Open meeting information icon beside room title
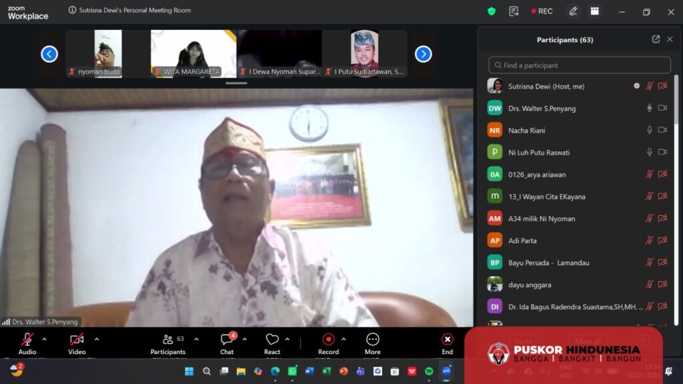Screen dimensions: 683x384 pos(72,10)
